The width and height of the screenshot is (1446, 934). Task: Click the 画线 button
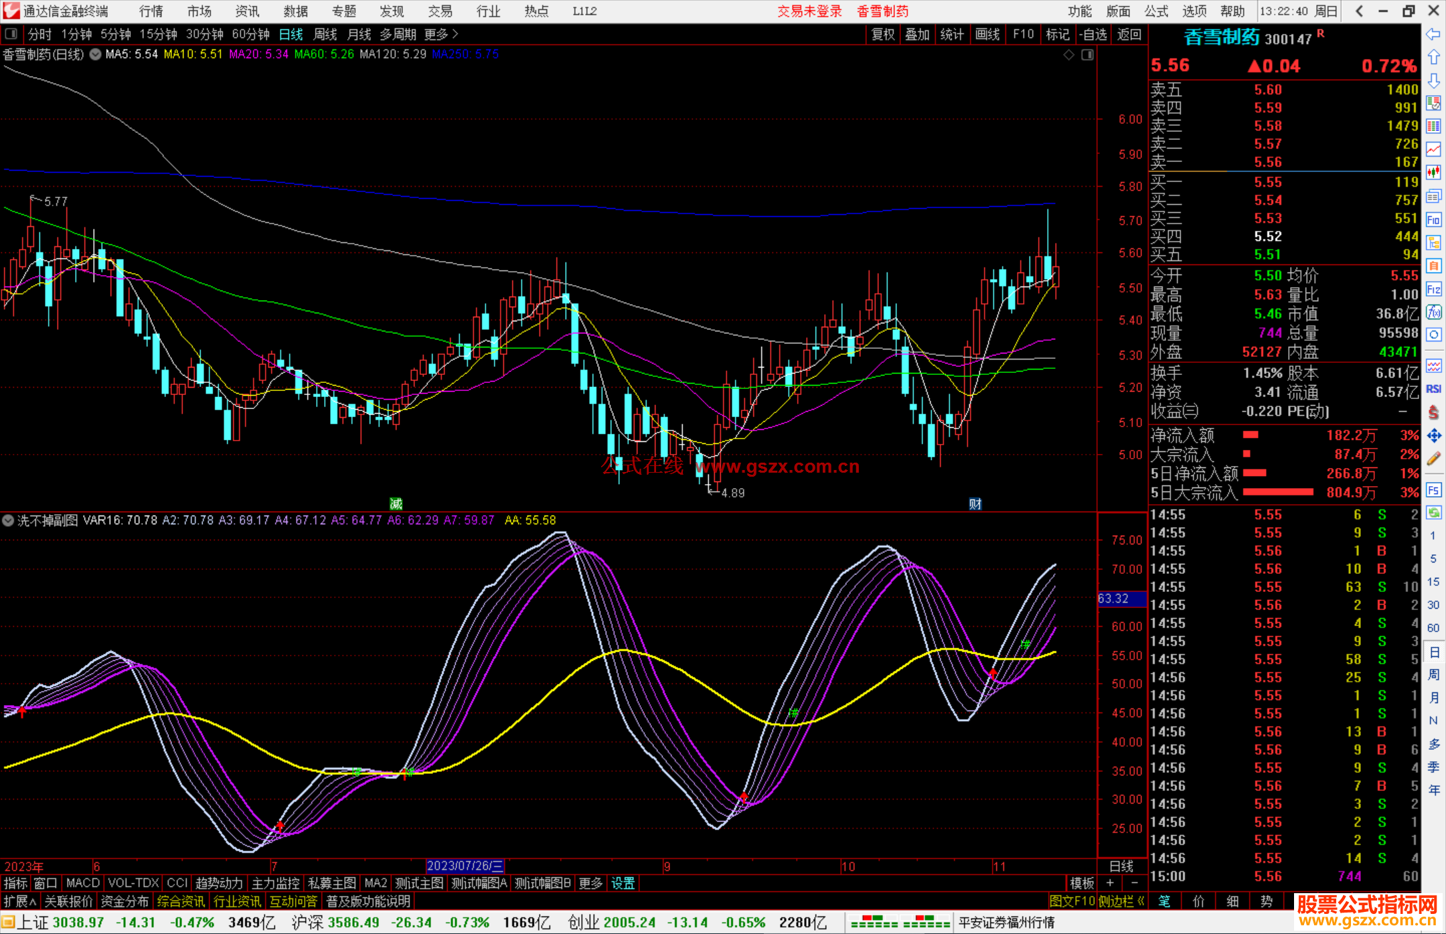(x=987, y=34)
